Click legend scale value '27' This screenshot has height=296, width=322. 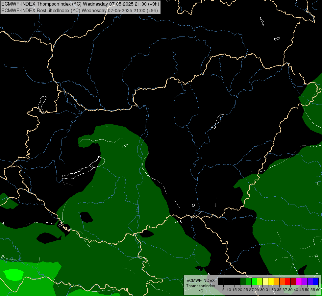click(252, 290)
